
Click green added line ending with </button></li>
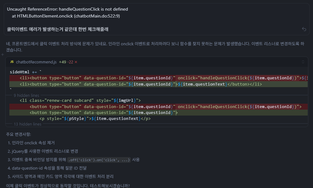point(141,84)
